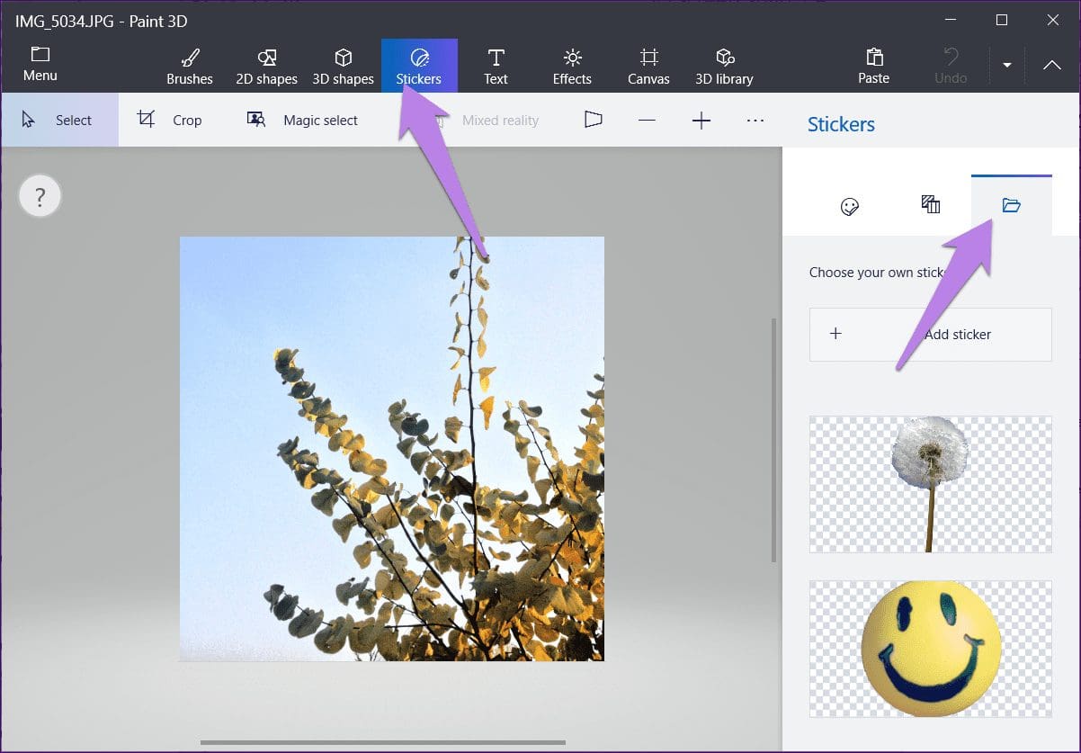Screen dimensions: 1081x753
Task: Collapse the ribbon with the chevron
Action: 1051,66
